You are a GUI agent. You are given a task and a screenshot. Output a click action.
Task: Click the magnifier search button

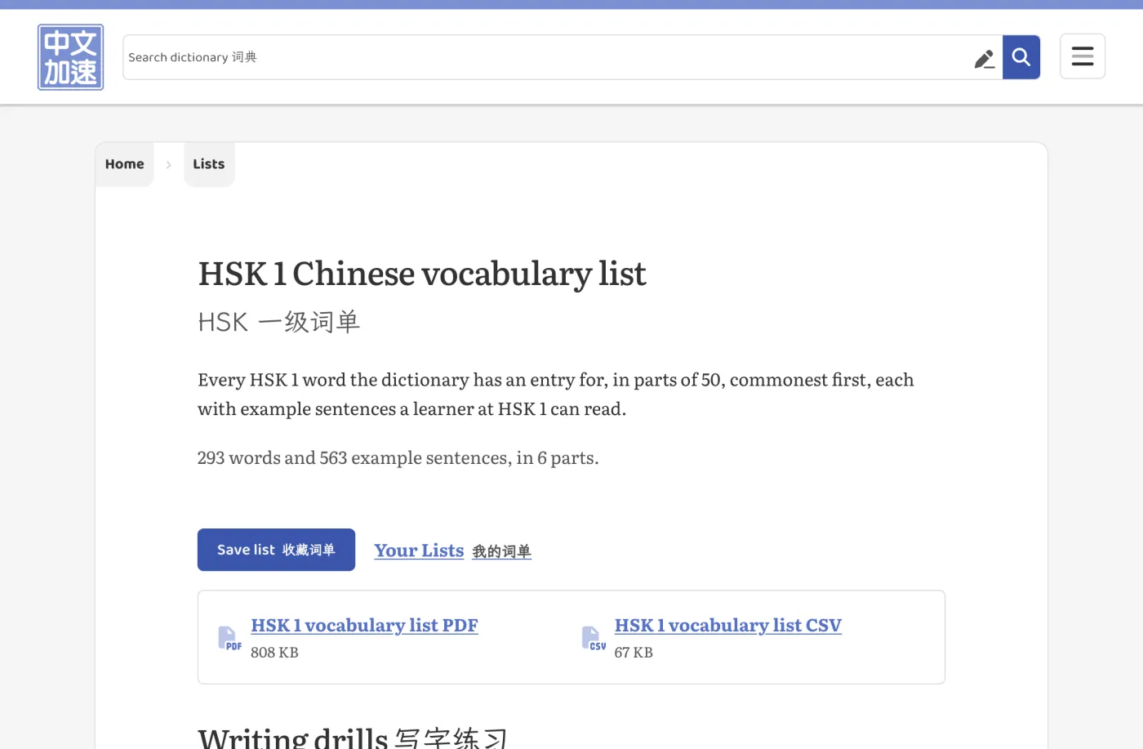tap(1021, 57)
